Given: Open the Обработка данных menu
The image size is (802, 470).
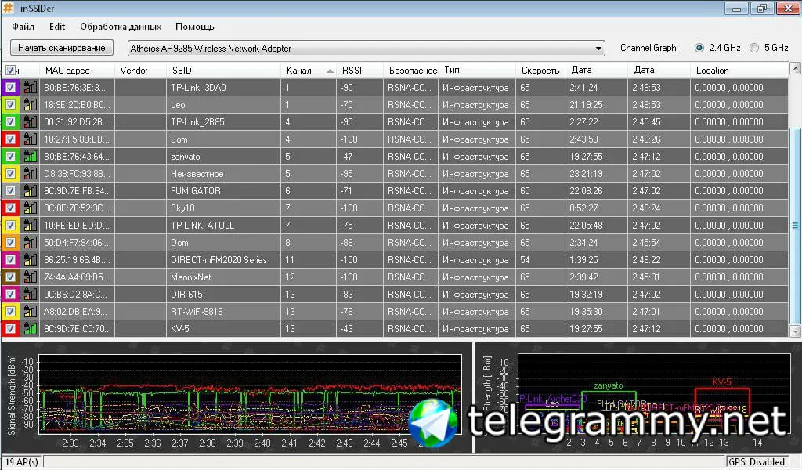Looking at the screenshot, I should coord(120,27).
